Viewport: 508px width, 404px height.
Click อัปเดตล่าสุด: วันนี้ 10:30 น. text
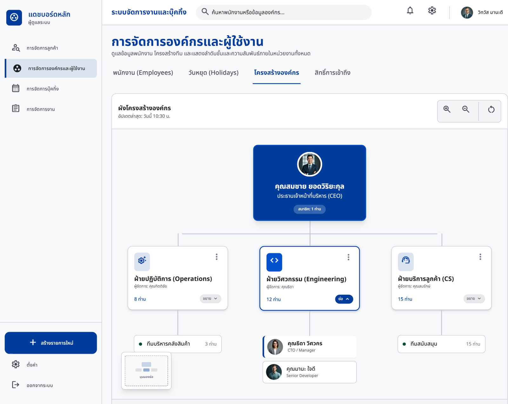tap(144, 116)
